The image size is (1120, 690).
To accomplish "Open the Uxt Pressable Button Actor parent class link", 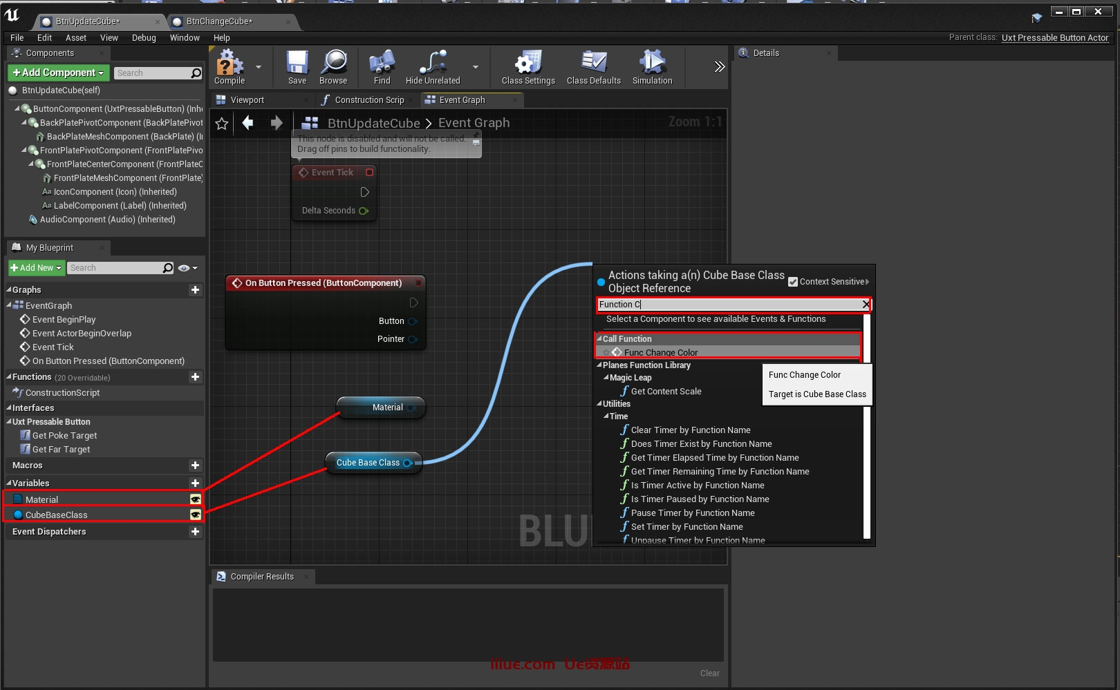I will tap(1054, 38).
